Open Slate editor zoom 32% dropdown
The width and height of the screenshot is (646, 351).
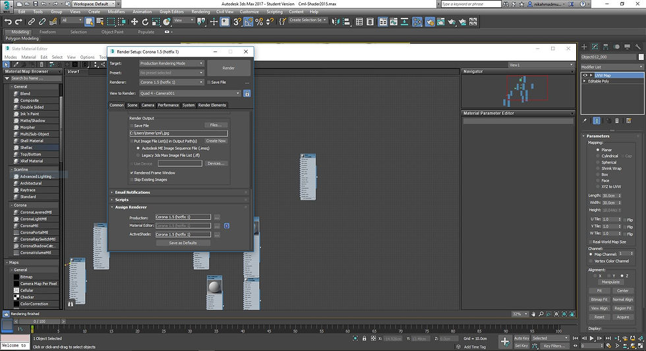[520, 314]
